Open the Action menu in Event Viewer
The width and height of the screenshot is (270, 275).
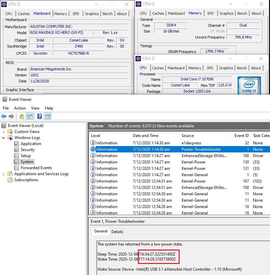(20, 108)
